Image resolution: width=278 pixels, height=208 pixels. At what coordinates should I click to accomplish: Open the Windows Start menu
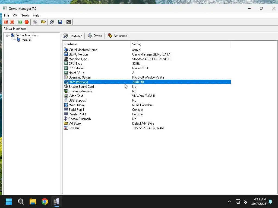[9, 201]
